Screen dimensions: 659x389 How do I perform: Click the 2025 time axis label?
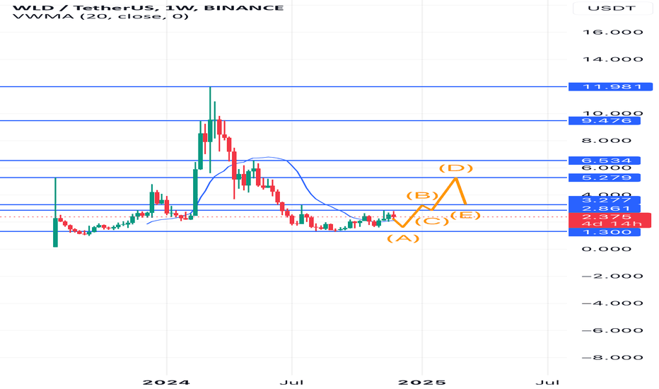[421, 382]
